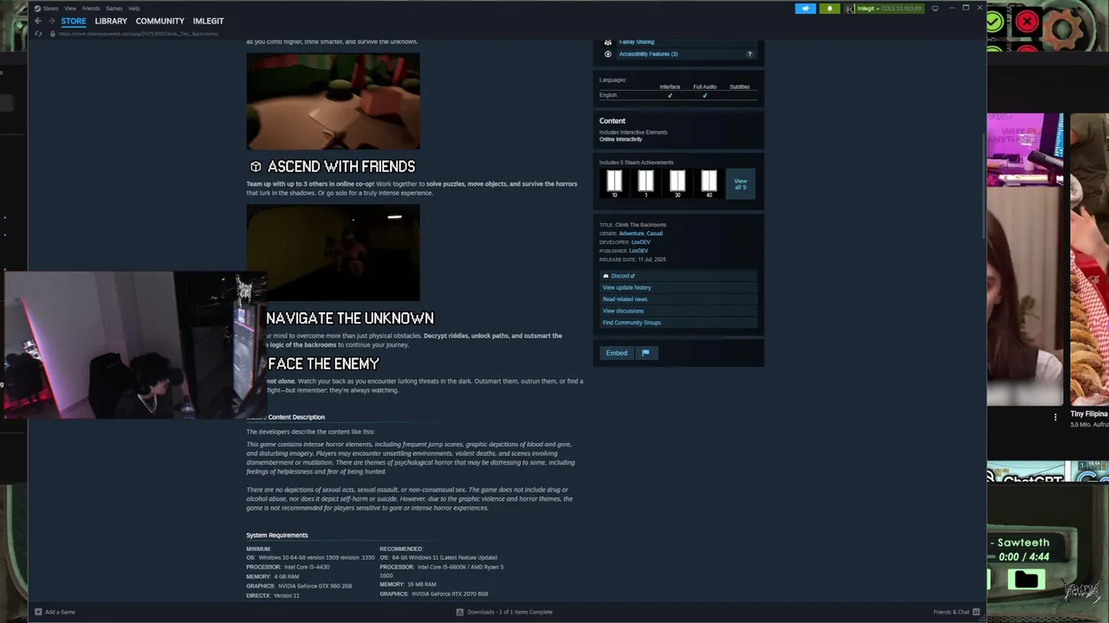Click the green checkmark overlay icon
Screen dimensions: 1109x623
click(994, 22)
